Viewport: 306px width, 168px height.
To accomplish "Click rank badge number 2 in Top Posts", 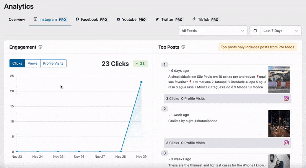I will click(164, 109).
